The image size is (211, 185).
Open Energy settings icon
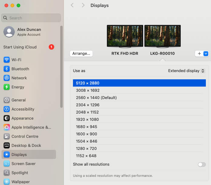tap(7, 87)
